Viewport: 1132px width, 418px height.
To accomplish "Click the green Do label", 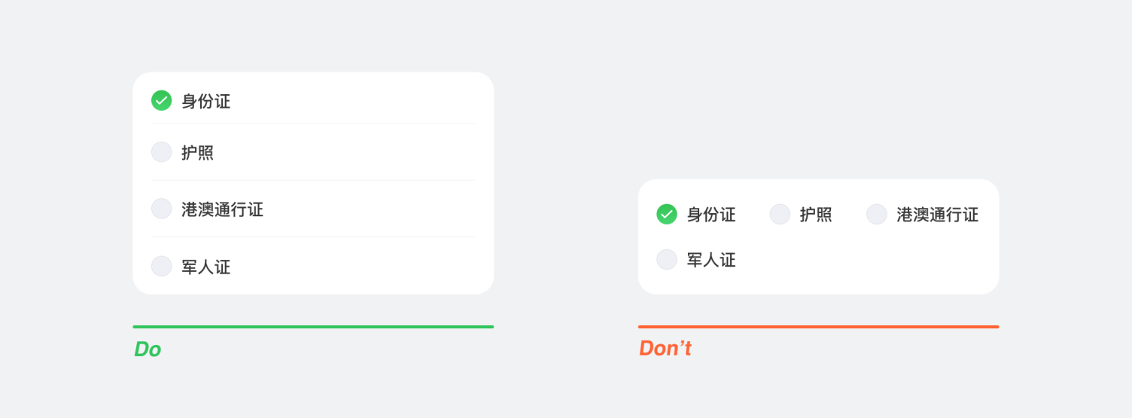I will tap(148, 349).
